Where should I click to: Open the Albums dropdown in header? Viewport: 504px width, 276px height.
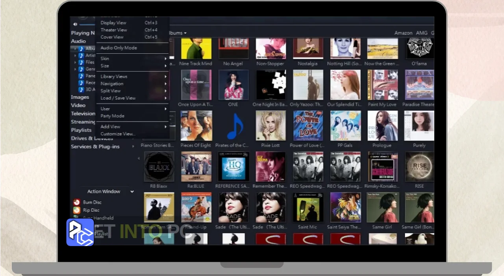pos(177,33)
